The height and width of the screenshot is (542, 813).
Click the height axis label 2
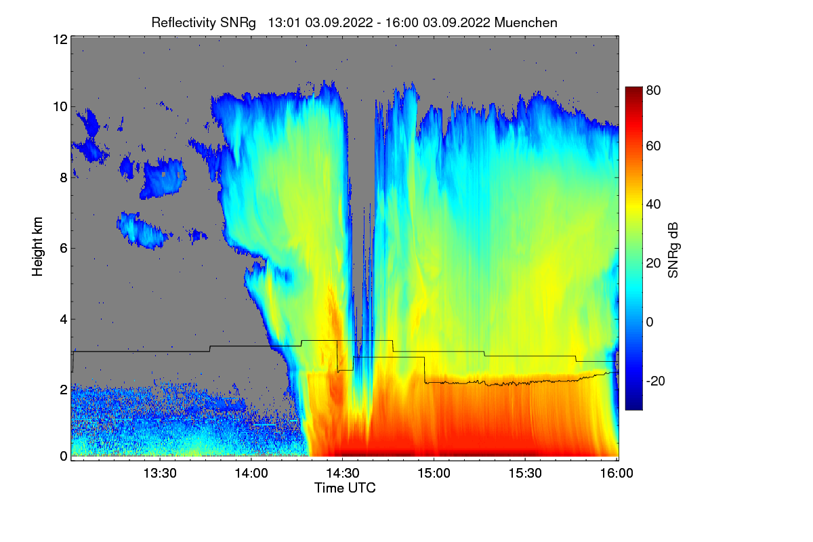[x=62, y=390]
